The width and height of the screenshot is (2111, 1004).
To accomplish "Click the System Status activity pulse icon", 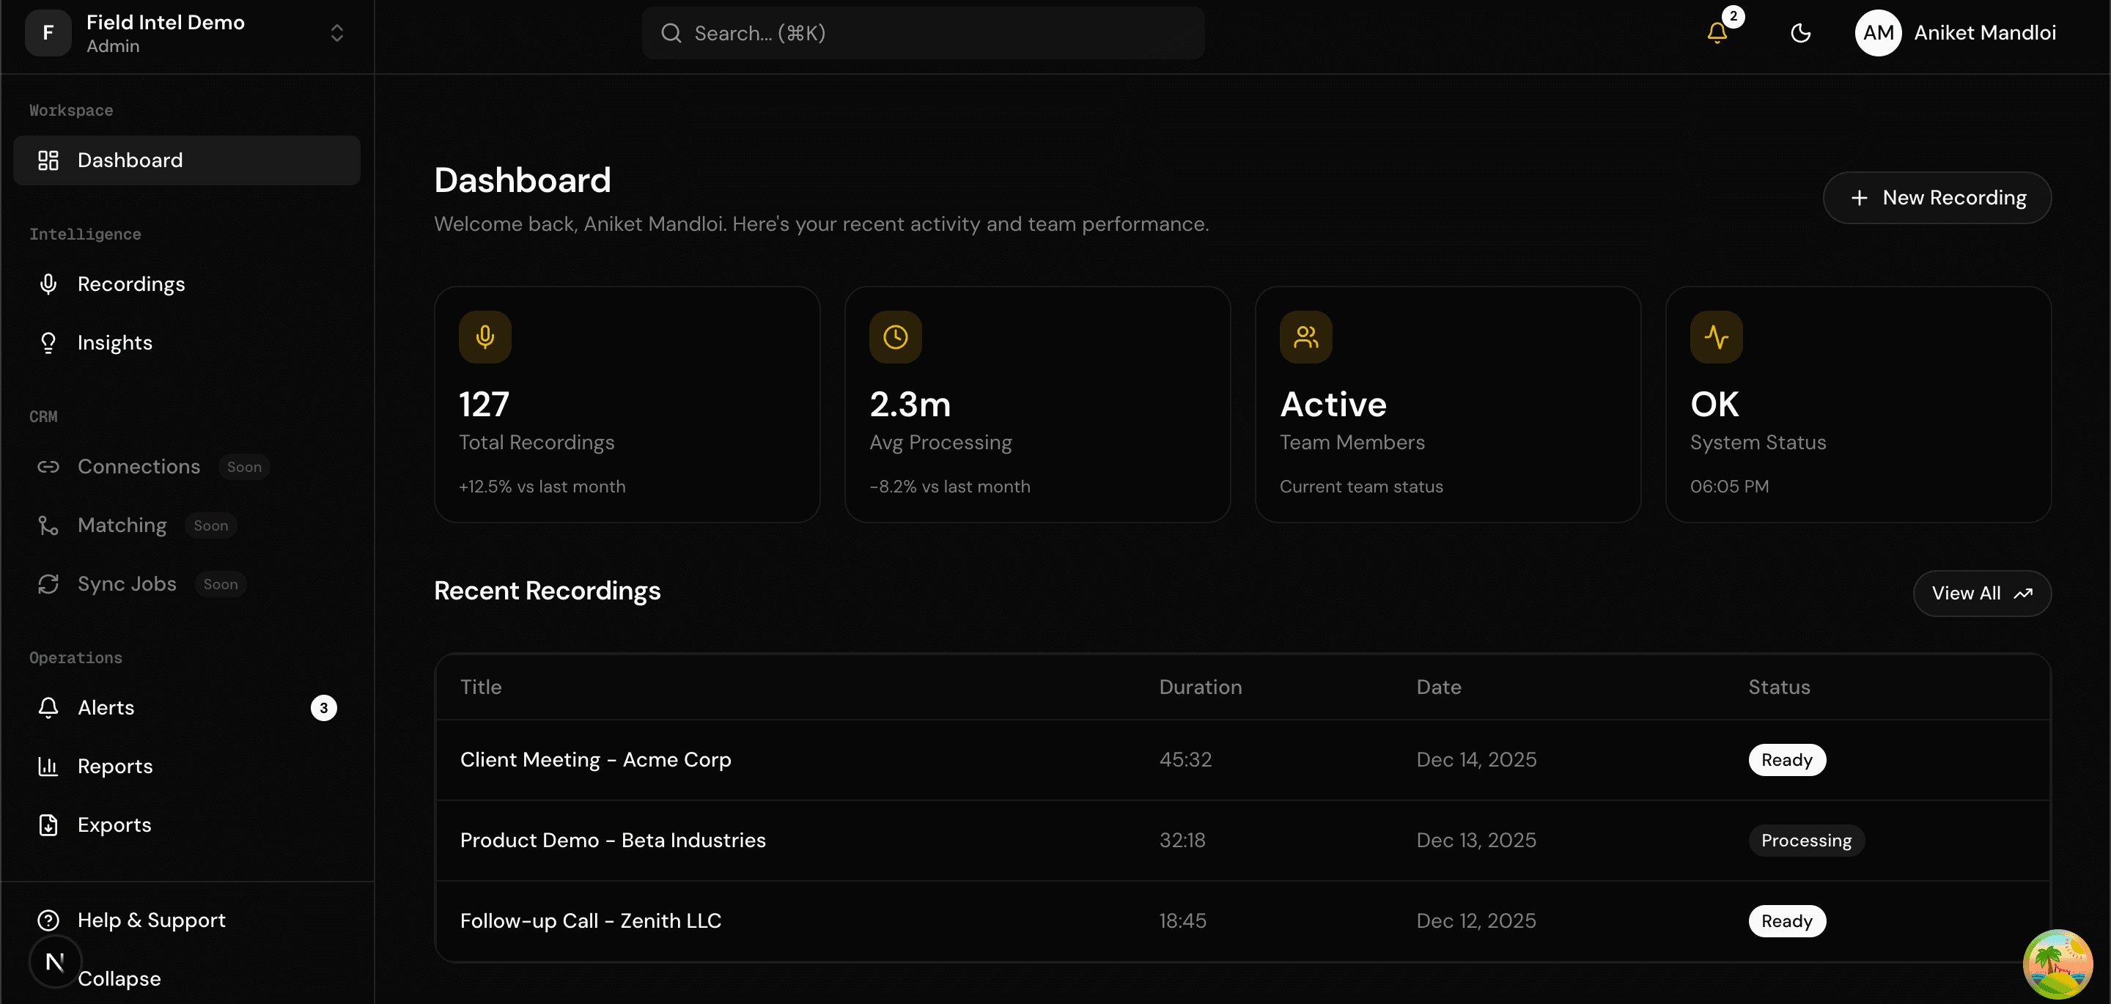I will pyautogui.click(x=1716, y=337).
